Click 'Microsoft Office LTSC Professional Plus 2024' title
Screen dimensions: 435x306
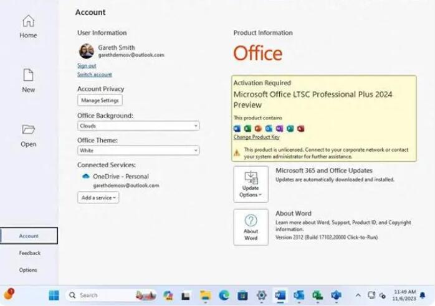[313, 95]
